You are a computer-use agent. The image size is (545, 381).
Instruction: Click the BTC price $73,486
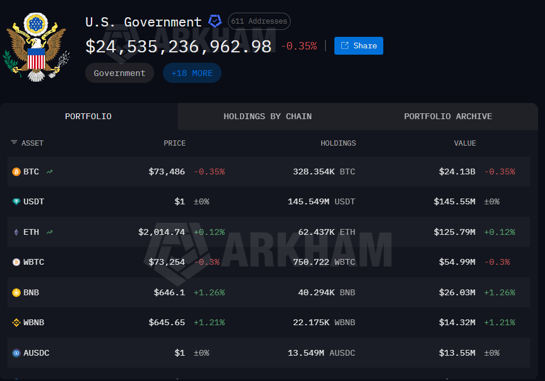[167, 172]
